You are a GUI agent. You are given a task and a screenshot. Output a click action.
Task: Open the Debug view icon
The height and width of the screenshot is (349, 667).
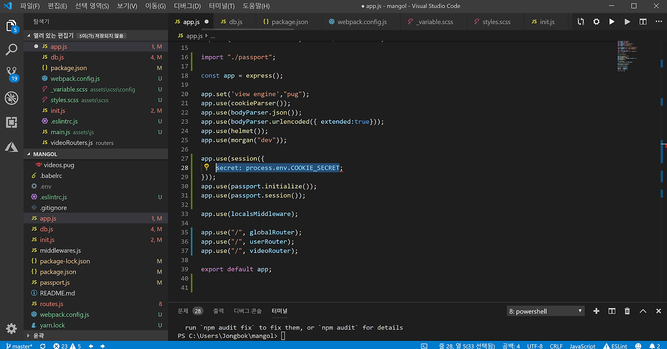coord(11,97)
